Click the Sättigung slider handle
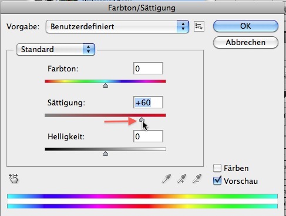The image size is (286, 216). click(x=142, y=119)
